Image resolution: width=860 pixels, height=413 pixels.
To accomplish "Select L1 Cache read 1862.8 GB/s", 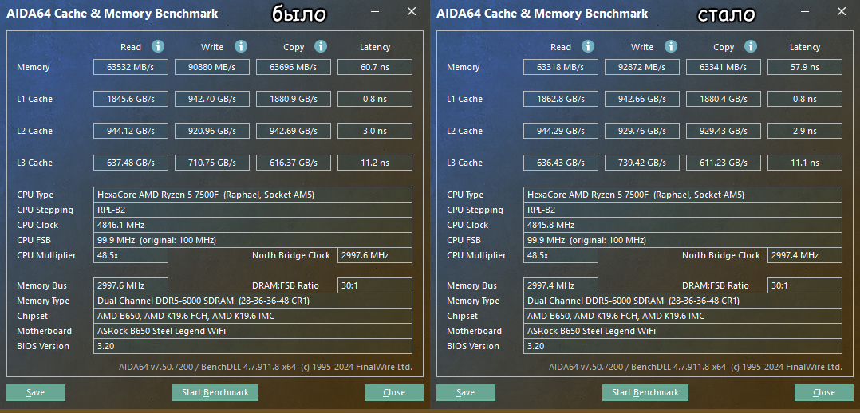I will (561, 100).
